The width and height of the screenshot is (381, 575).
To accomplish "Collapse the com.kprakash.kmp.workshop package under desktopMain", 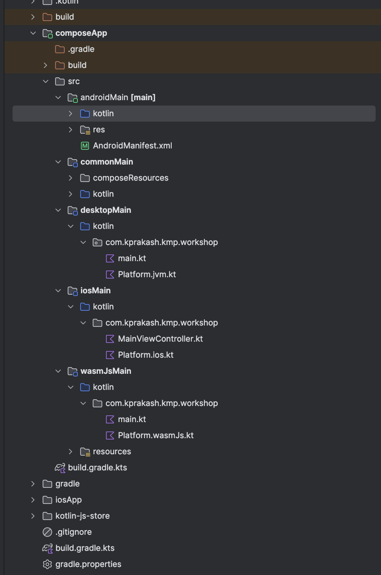I will coord(83,242).
